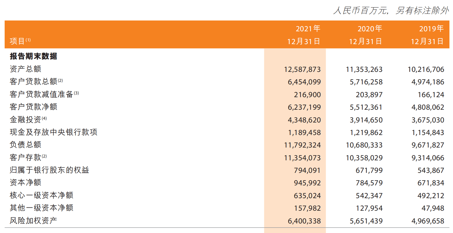Select the 其他一级资本净额 row label

click(x=42, y=208)
